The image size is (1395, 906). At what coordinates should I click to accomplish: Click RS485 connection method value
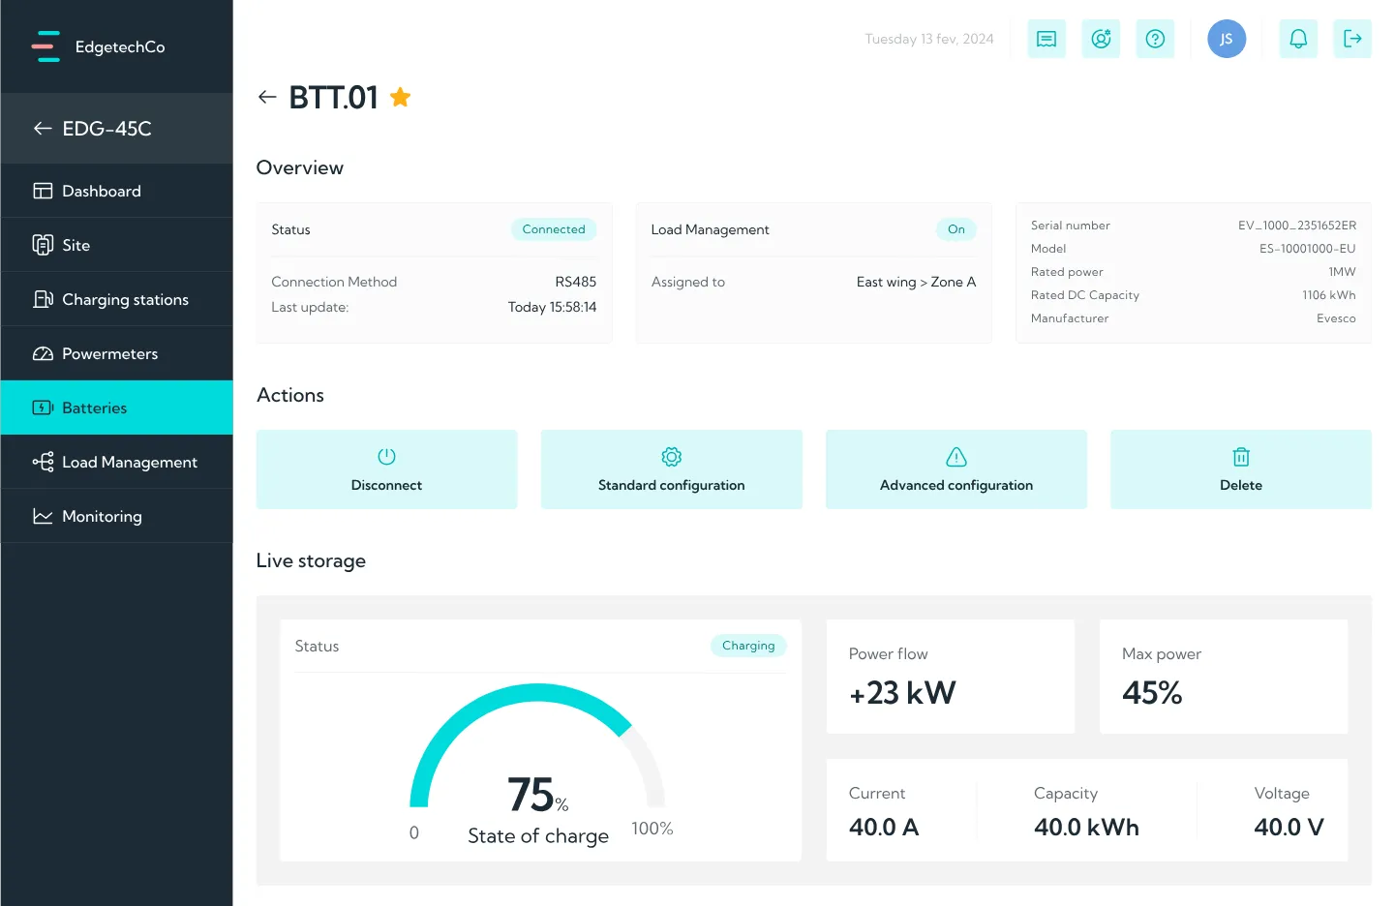click(x=576, y=282)
